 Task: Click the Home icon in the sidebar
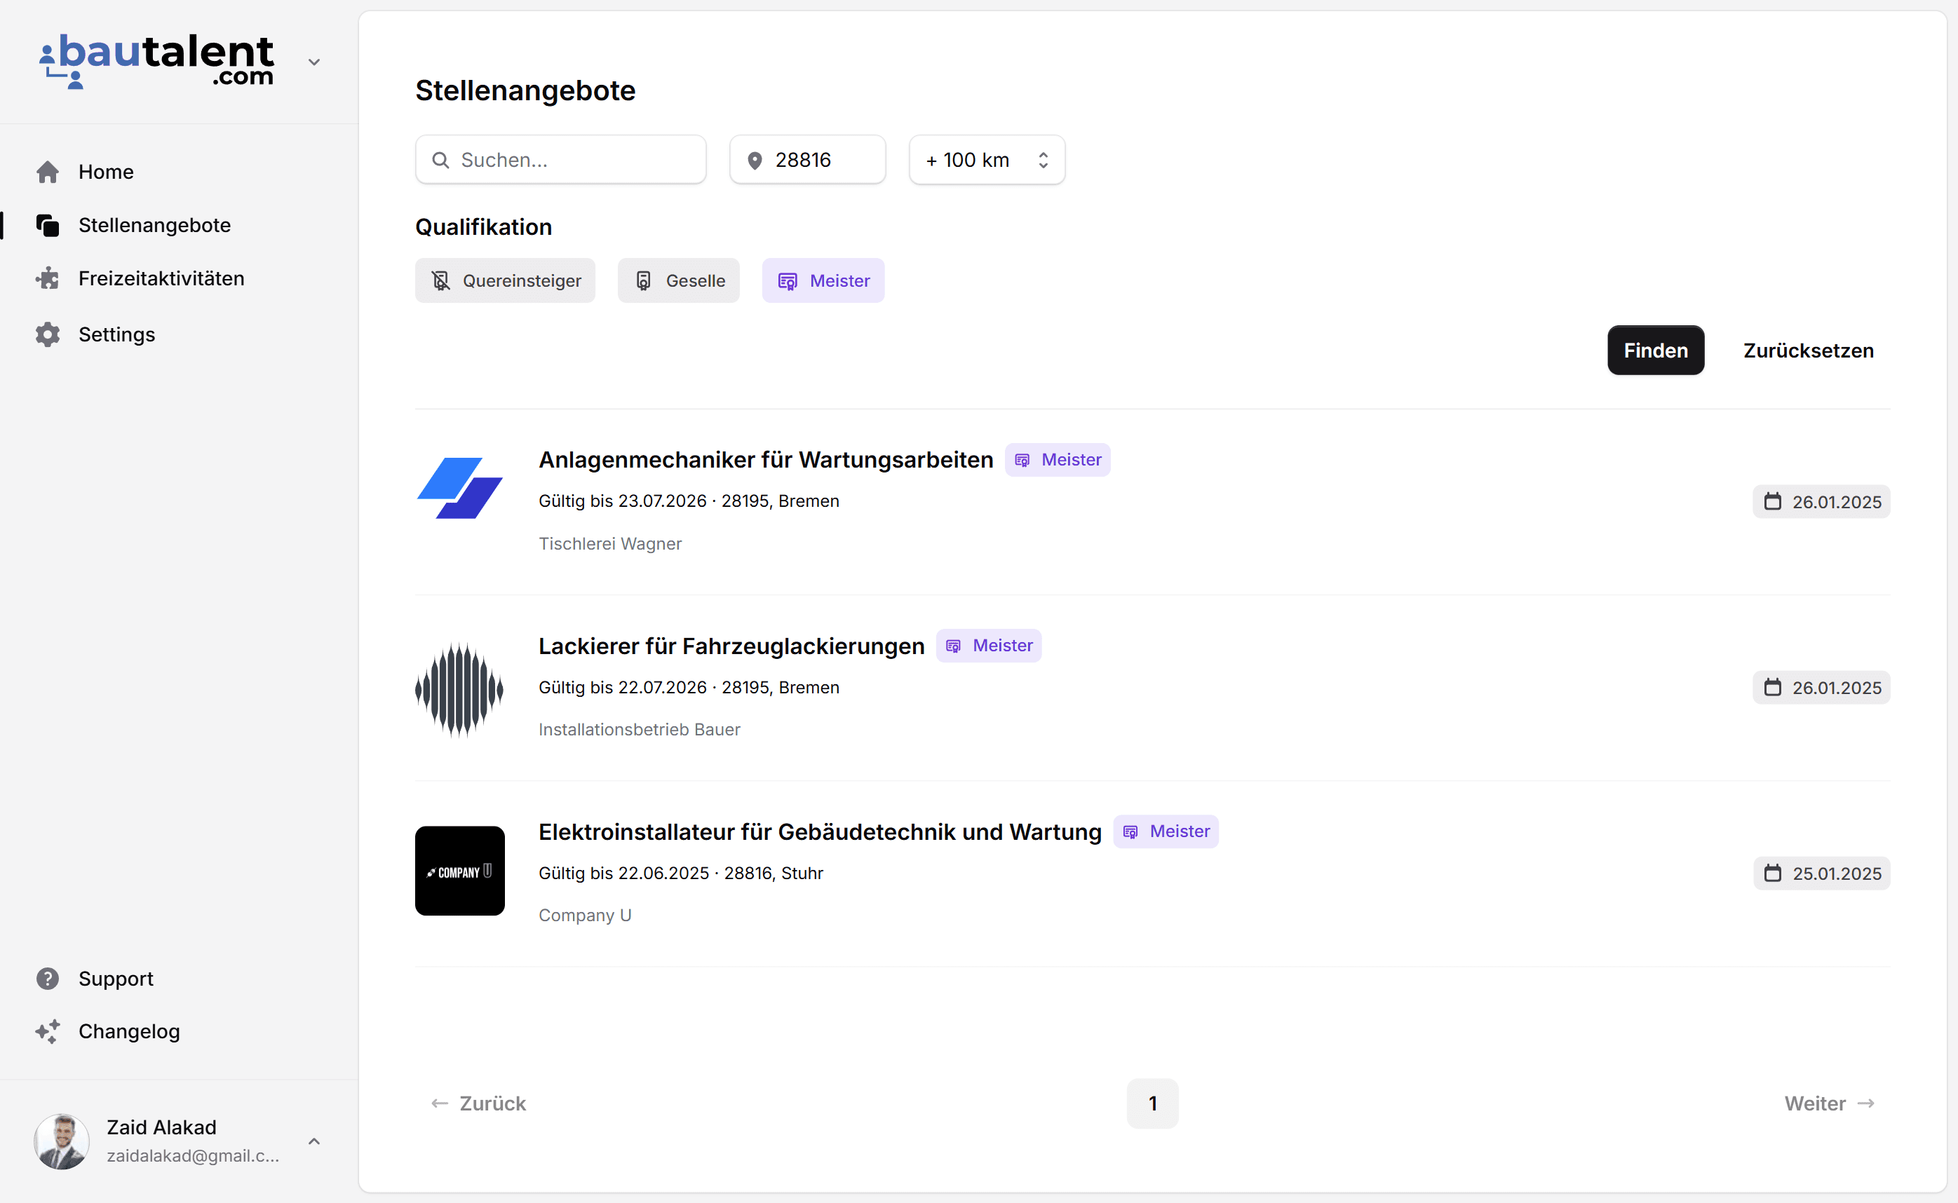(48, 172)
